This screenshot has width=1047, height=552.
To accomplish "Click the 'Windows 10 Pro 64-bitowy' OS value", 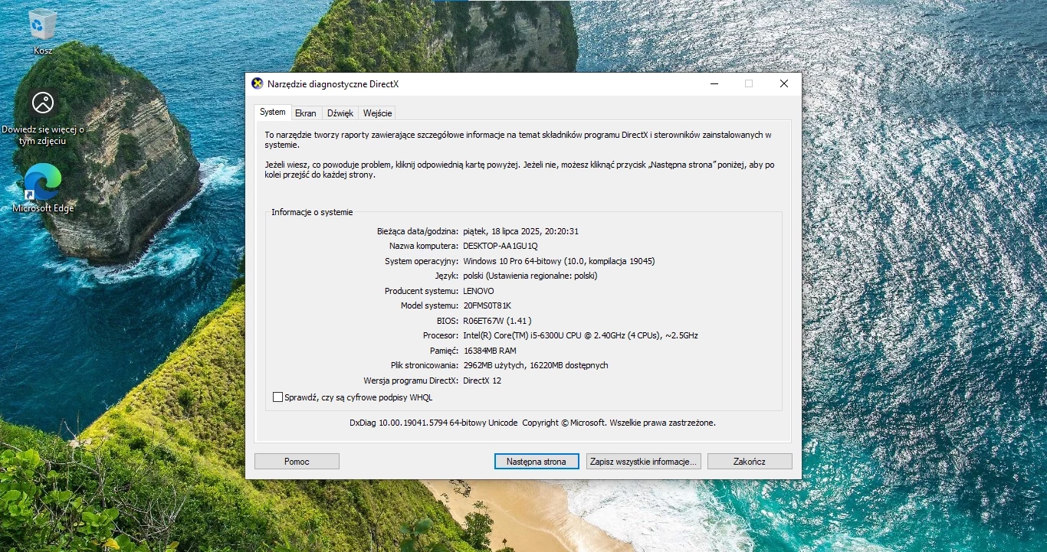I will [559, 261].
